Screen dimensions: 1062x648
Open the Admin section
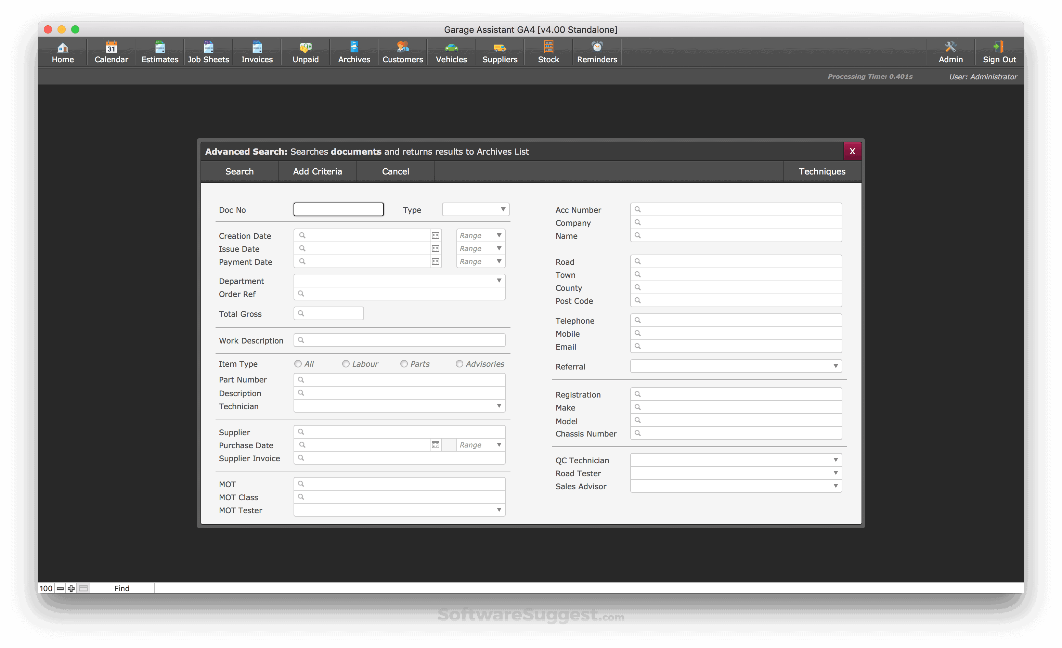(x=950, y=52)
